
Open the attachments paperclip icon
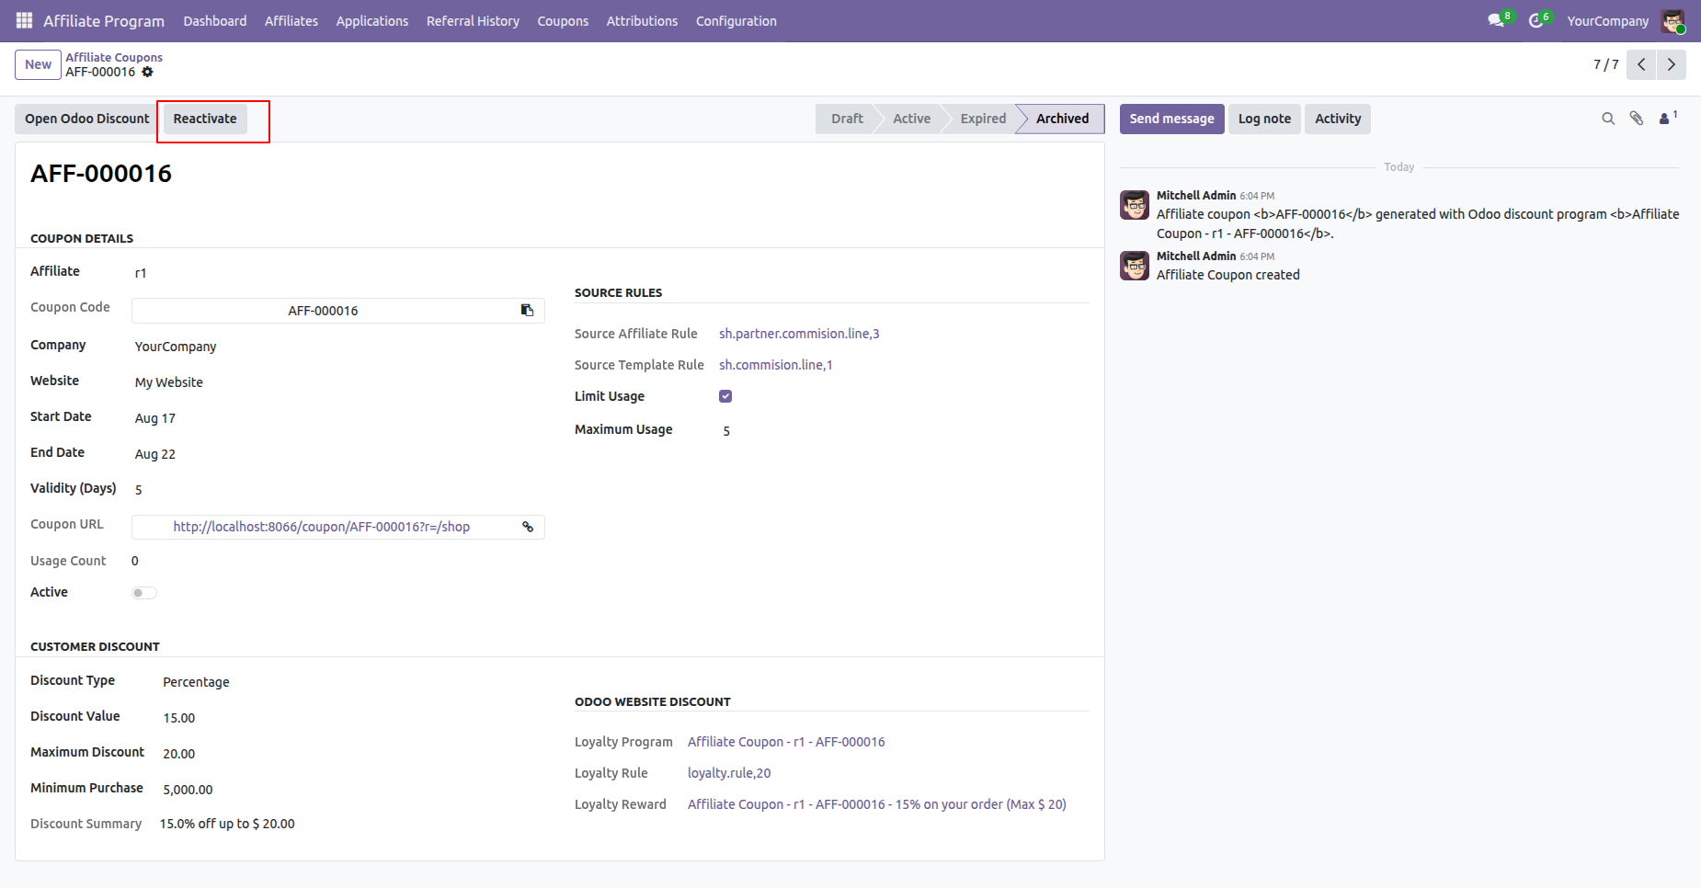tap(1637, 119)
